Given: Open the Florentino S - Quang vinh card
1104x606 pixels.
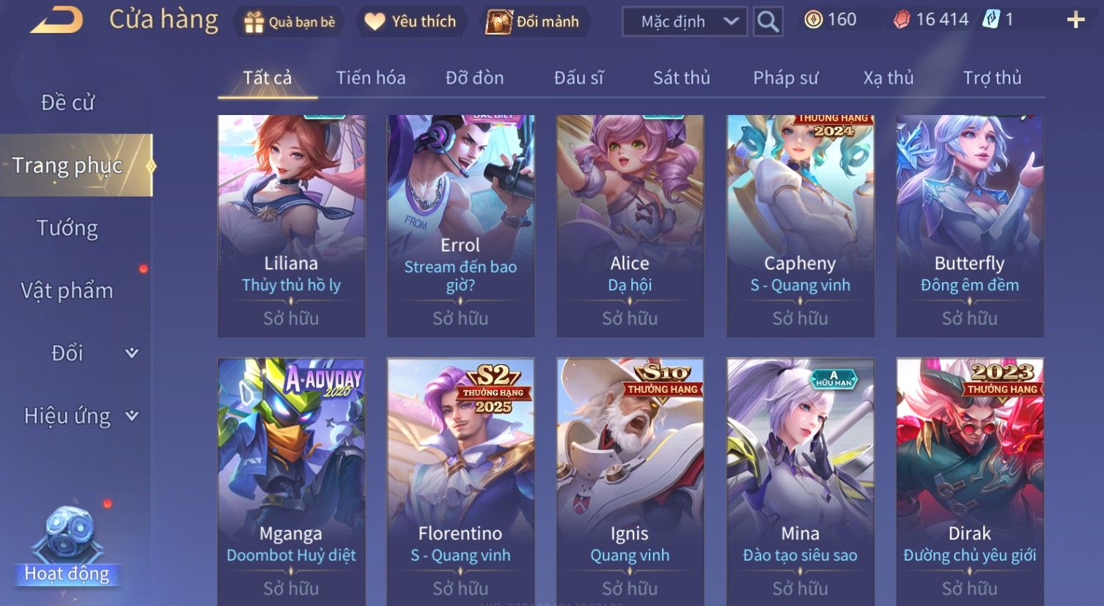Looking at the screenshot, I should pyautogui.click(x=460, y=481).
